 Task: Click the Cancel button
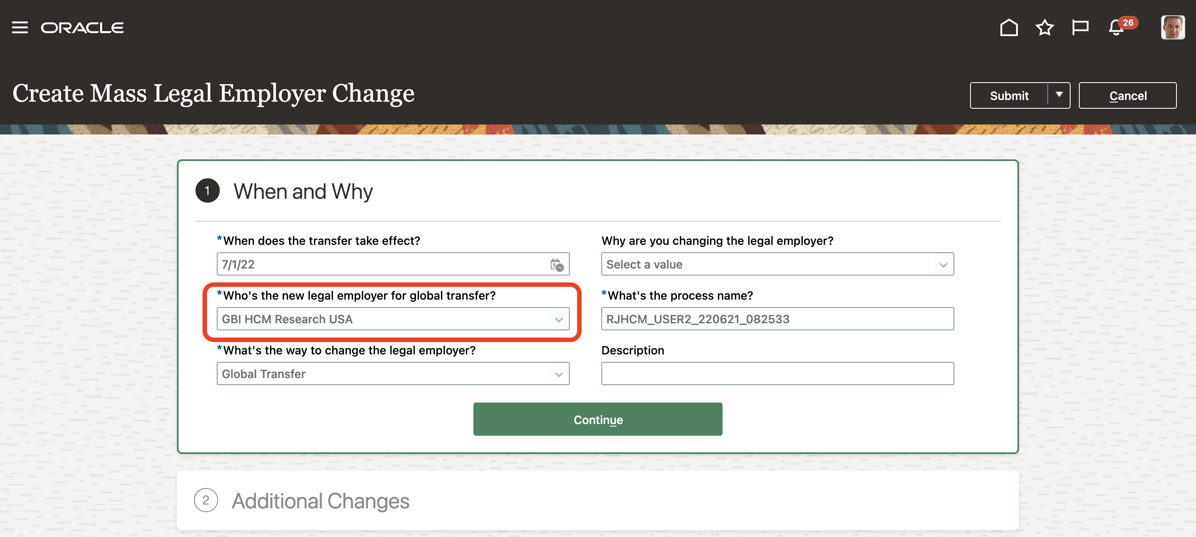[x=1127, y=95]
